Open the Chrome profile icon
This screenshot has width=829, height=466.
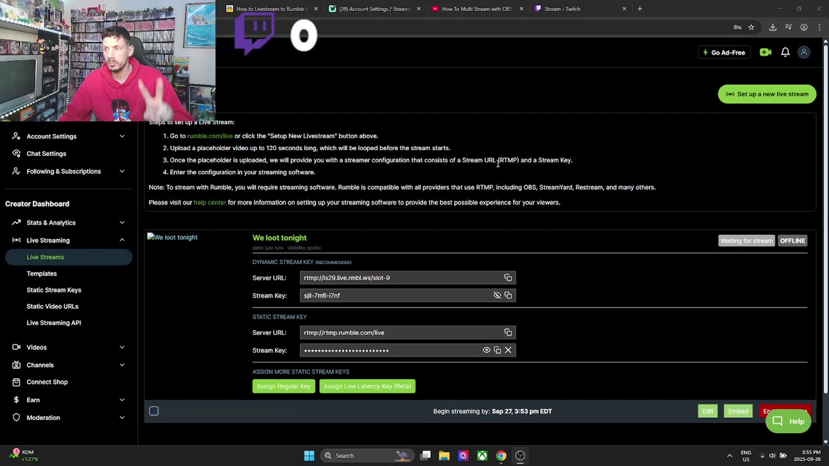pyautogui.click(x=804, y=27)
